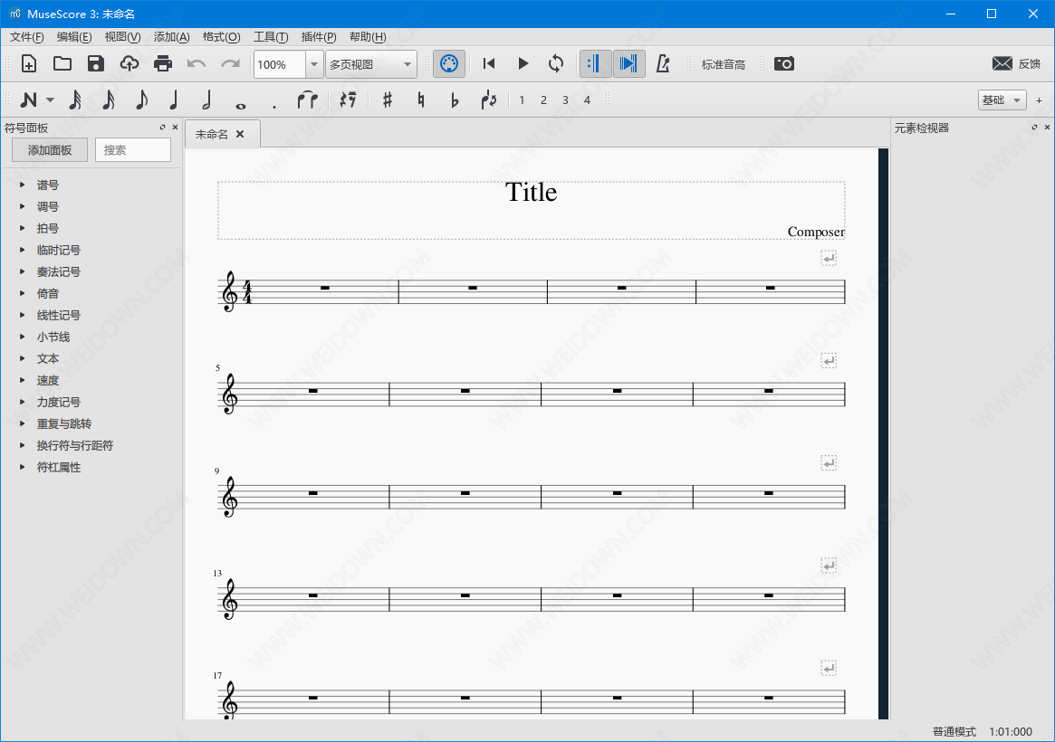Open the 添加 menu
The image size is (1055, 742).
click(171, 37)
